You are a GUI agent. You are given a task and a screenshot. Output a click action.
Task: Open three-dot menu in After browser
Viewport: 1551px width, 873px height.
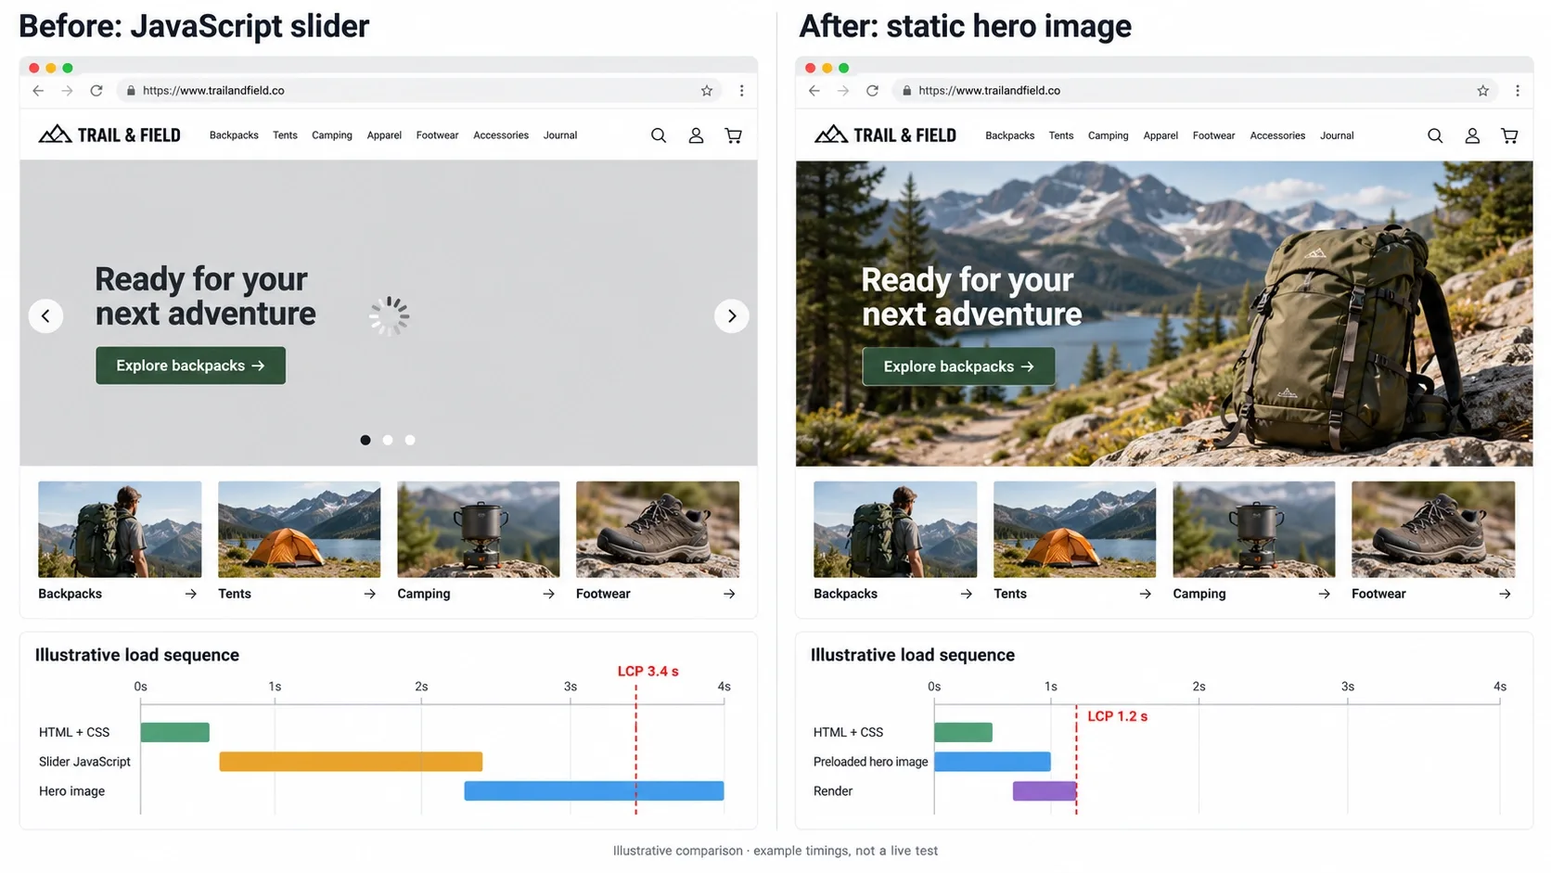click(x=1517, y=90)
